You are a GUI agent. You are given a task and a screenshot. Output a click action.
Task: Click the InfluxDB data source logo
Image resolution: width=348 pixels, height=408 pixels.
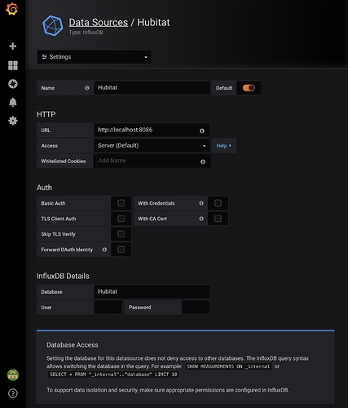53,26
